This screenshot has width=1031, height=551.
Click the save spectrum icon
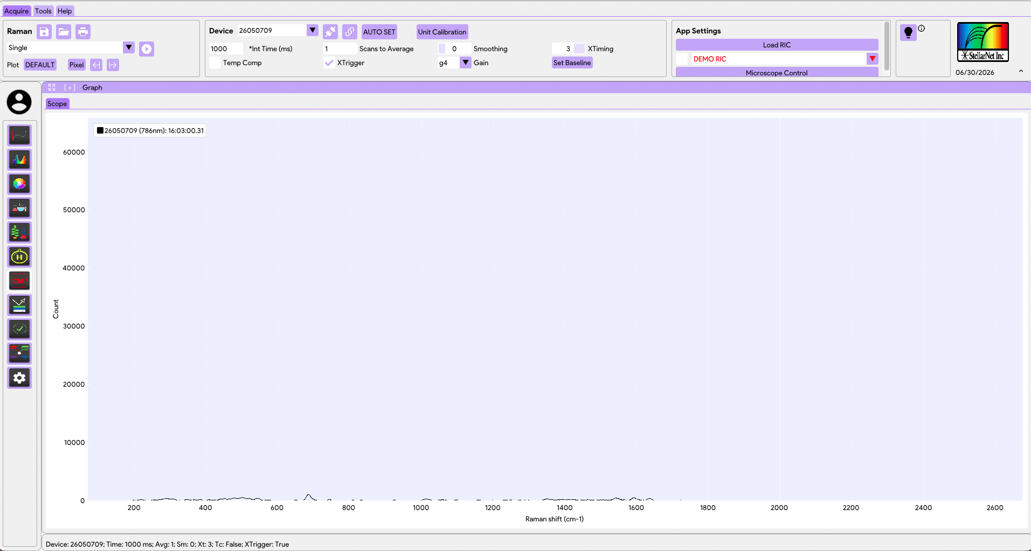44,32
